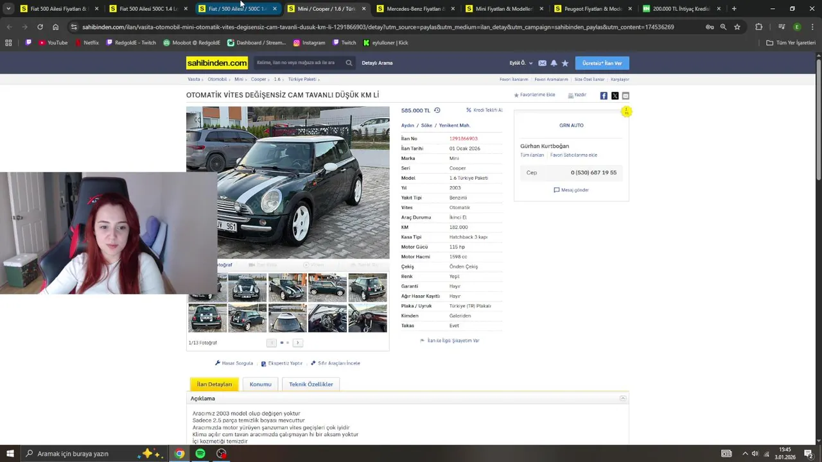This screenshot has height=462, width=822.
Task: Switch to Mercedes-Benz Fiyatları browser tab
Action: [x=415, y=9]
